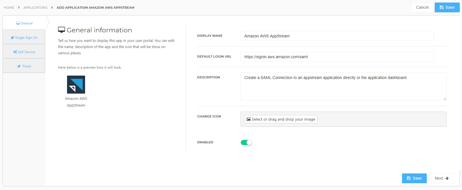Disable the Enabled toggle switch
This screenshot has height=190, width=462.
[246, 142]
